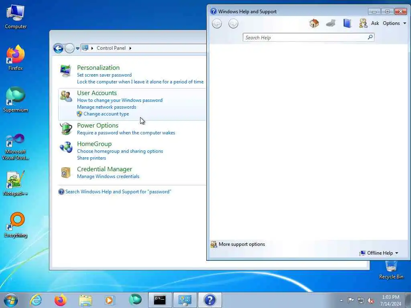Select the Everything desktop shortcut
This screenshot has width=411, height=308.
click(x=16, y=225)
